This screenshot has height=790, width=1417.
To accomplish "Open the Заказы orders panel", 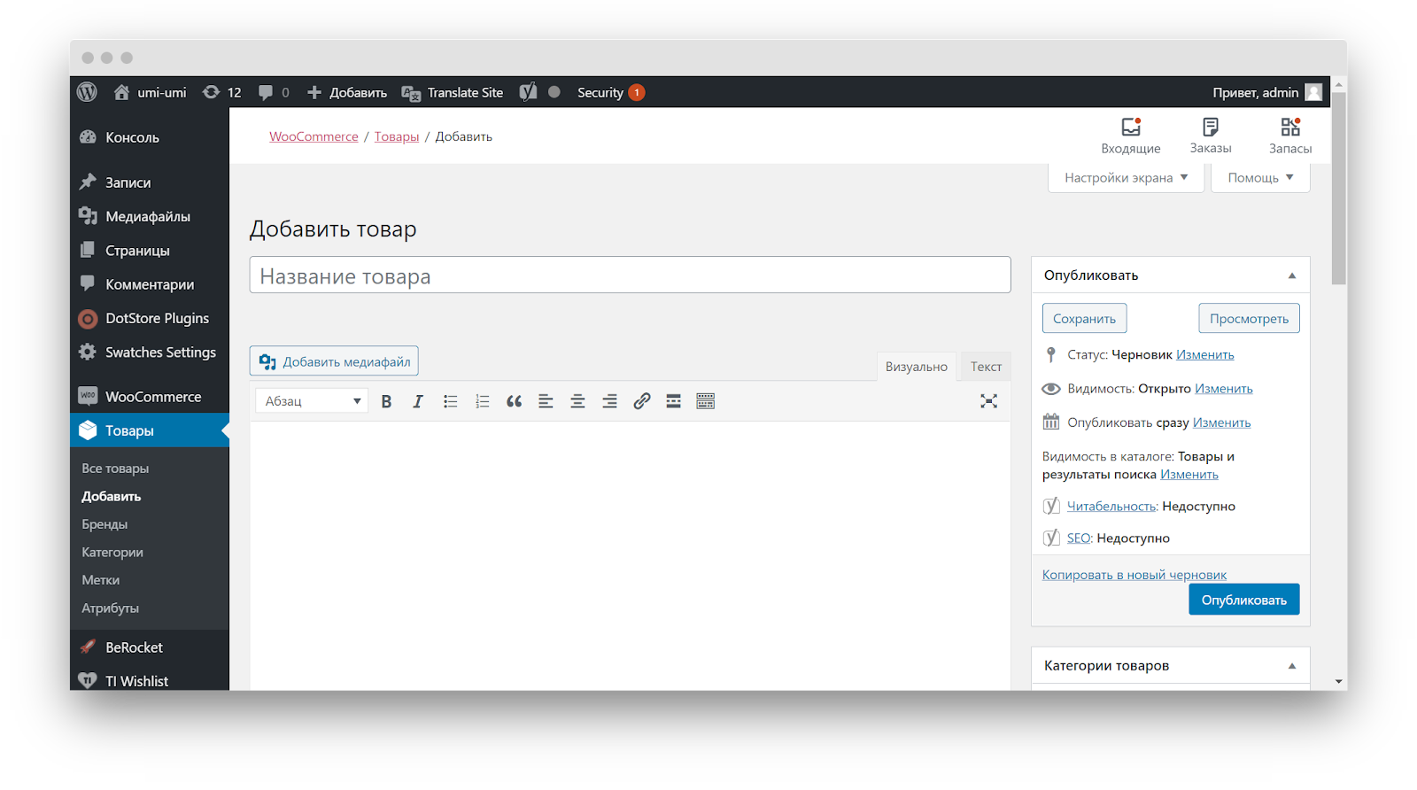I will pyautogui.click(x=1211, y=136).
